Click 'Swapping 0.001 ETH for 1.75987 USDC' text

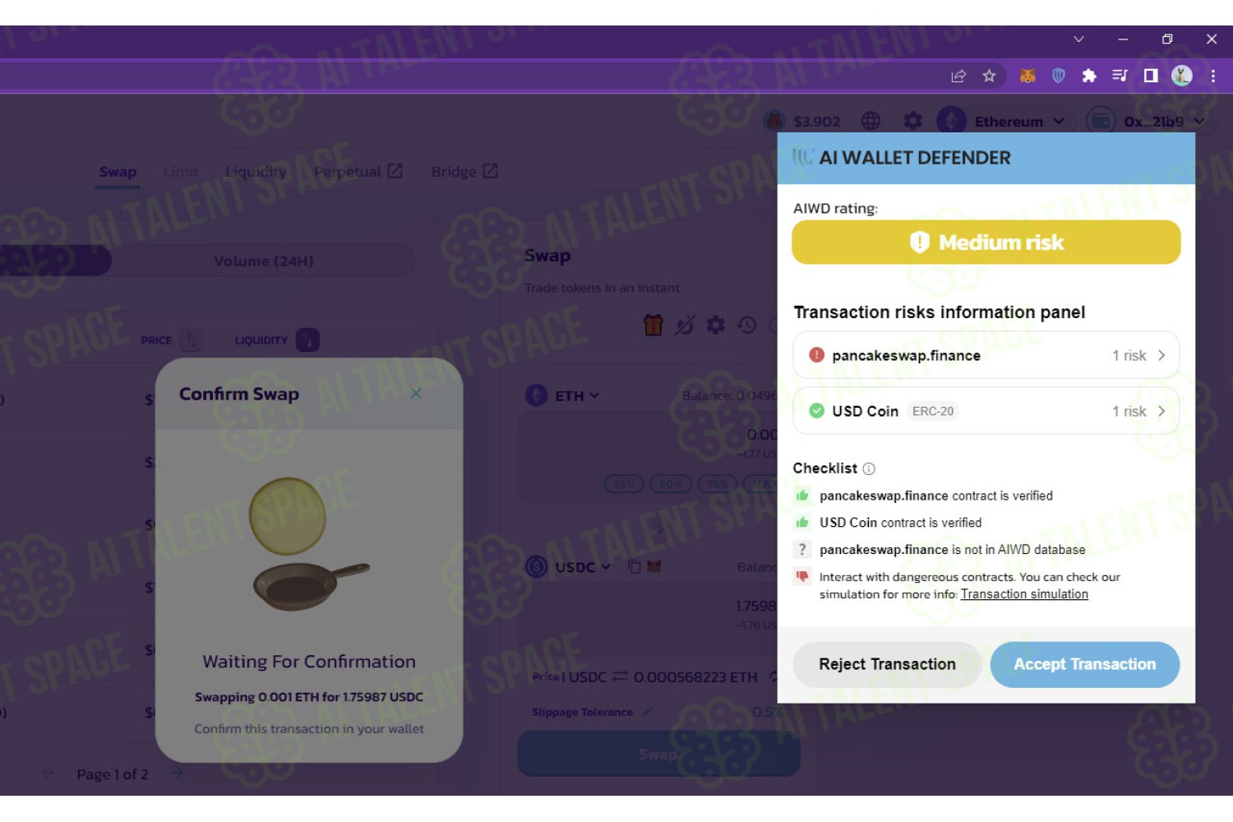(309, 697)
